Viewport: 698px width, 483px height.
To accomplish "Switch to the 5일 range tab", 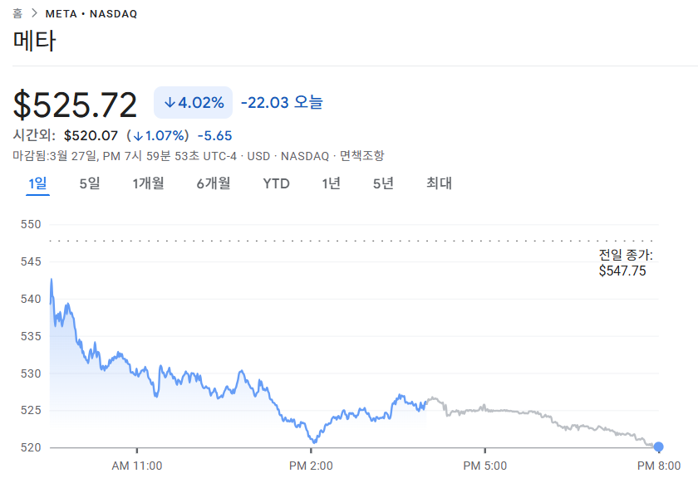I will pos(90,183).
